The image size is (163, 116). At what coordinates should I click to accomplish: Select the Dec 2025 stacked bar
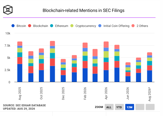pyautogui.click(x=63, y=70)
